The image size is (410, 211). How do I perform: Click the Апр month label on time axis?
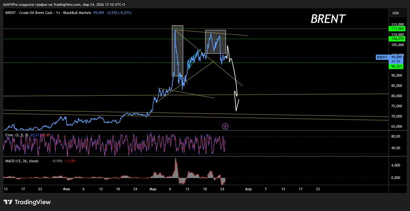click(x=248, y=189)
